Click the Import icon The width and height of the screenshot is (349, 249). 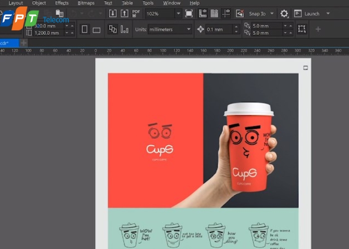tap(113, 13)
